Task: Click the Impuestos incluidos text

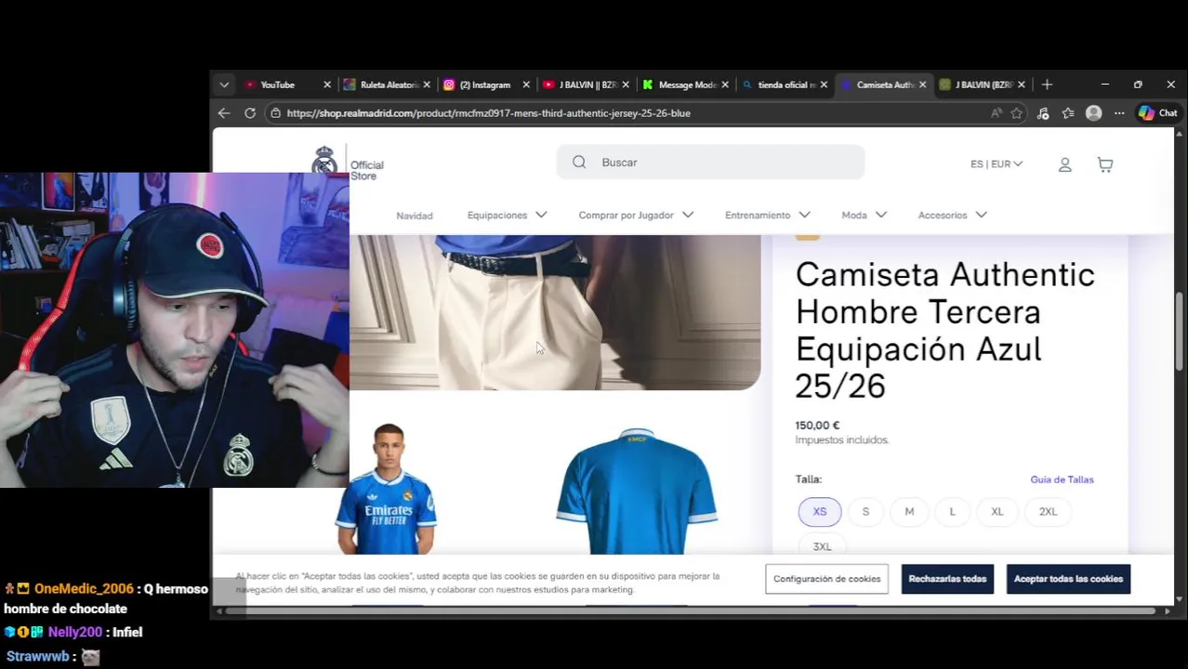Action: [842, 440]
